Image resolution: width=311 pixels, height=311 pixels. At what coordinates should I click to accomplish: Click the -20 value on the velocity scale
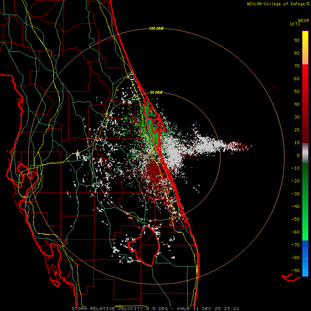point(295,181)
